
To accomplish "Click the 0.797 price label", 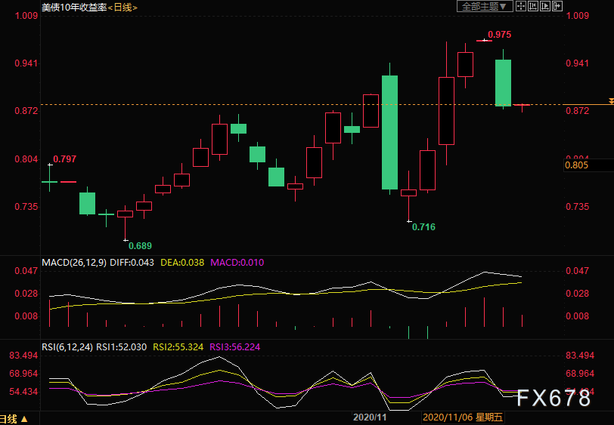I will coord(64,159).
